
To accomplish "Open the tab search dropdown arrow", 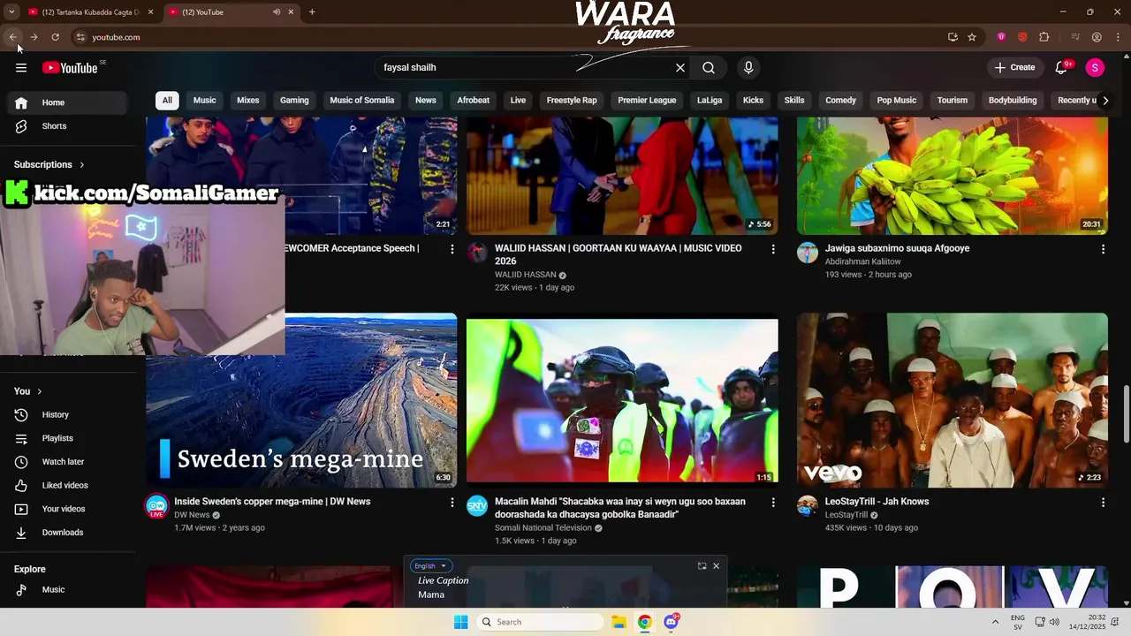I will (11, 12).
